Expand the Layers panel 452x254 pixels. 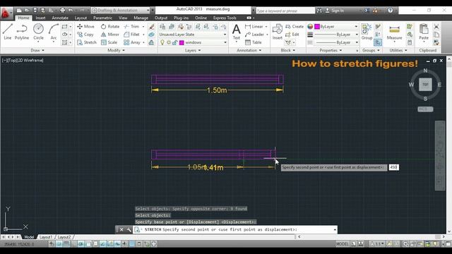[193, 50]
